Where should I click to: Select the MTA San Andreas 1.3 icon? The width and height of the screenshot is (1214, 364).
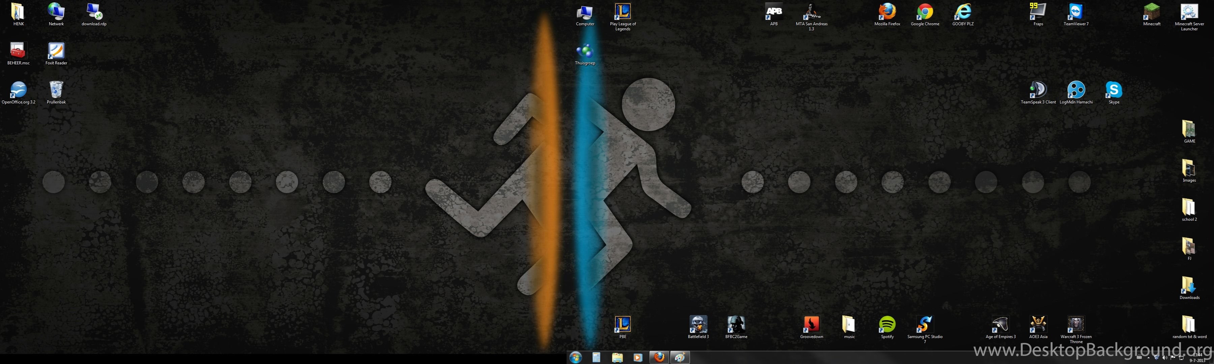click(x=812, y=17)
